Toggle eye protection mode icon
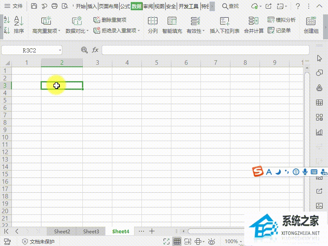The image size is (328, 246). click(212, 241)
